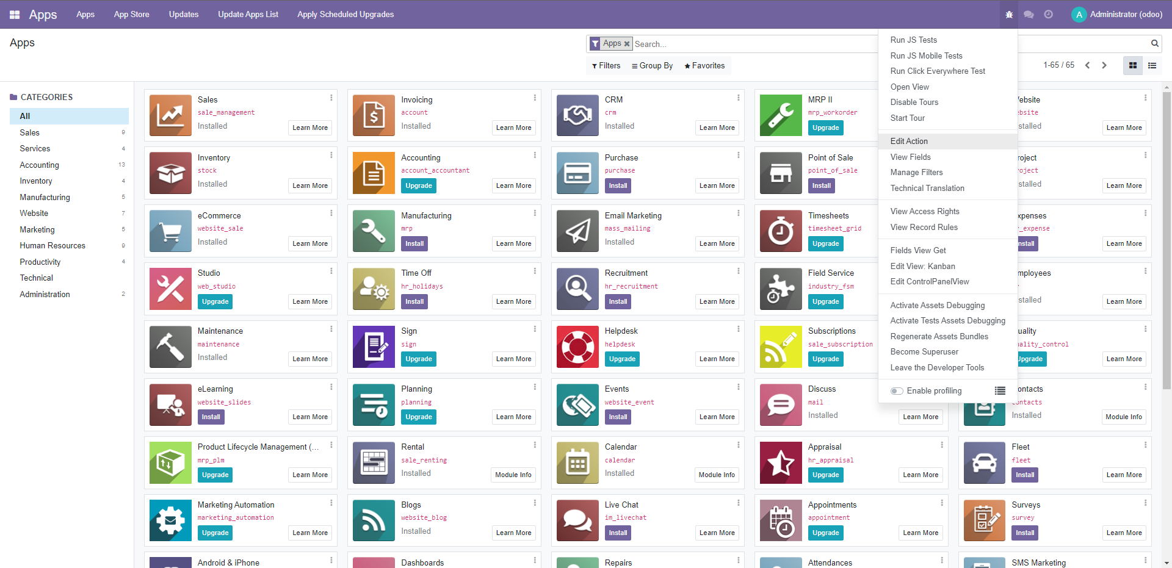The height and width of the screenshot is (568, 1172).
Task: Click Apply Scheduled Upgrades menu
Action: point(345,14)
